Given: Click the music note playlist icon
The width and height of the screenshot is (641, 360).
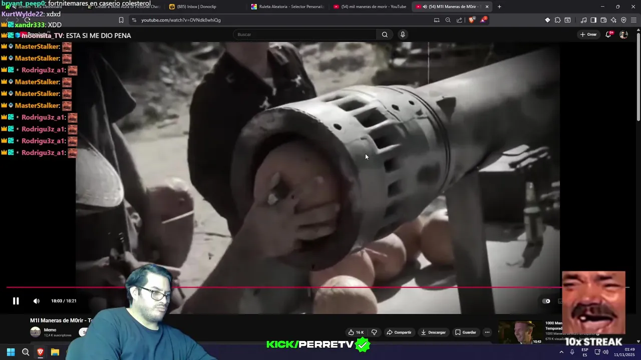Looking at the screenshot, I should (583, 20).
